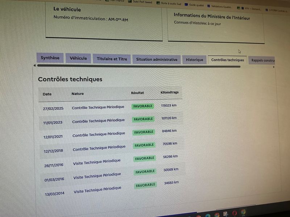Click the horizontal tab scrollbar thumb
290x217 pixels.
click(x=139, y=66)
